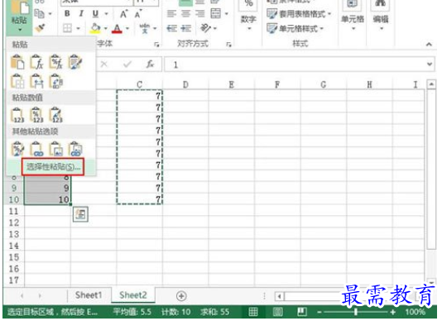Zoom in with the plus button

pyautogui.click(x=392, y=312)
